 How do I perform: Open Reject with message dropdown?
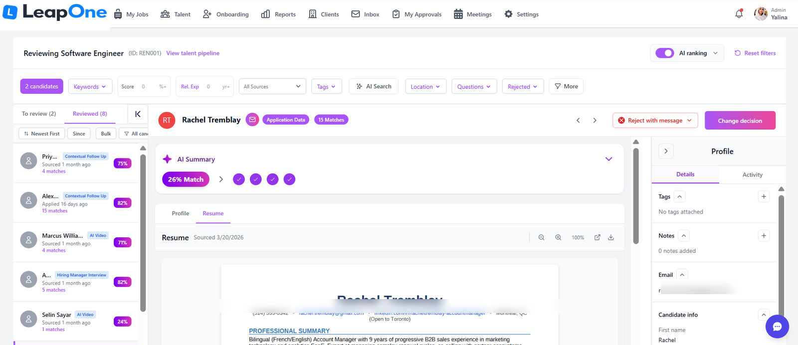tap(655, 120)
